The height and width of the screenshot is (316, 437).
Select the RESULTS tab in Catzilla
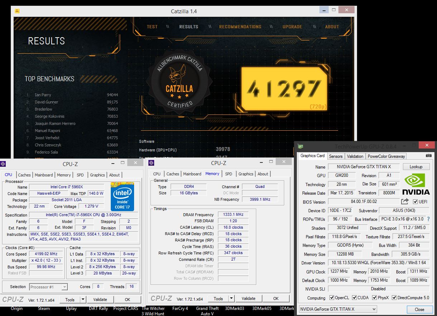click(189, 26)
